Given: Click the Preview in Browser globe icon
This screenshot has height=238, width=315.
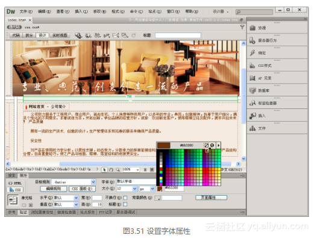Looking at the screenshot, I should [88, 36].
